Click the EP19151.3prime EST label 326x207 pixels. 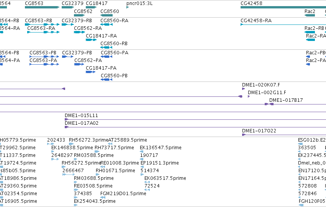click(x=160, y=163)
